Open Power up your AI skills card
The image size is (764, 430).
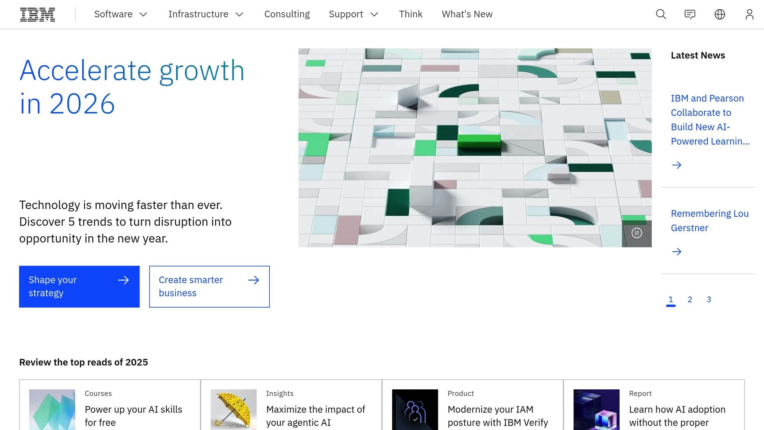click(110, 405)
